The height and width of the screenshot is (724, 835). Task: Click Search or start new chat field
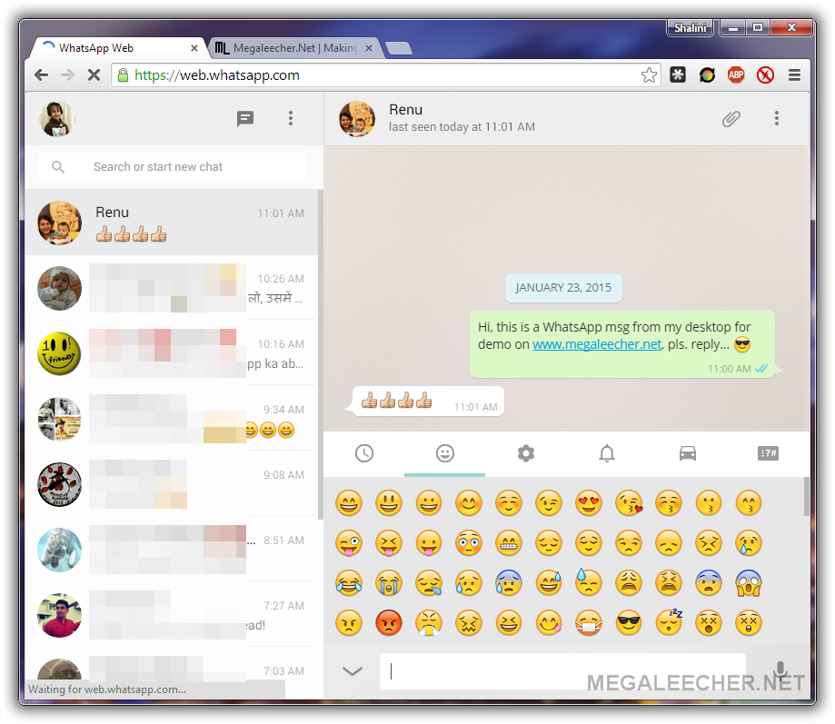click(172, 167)
